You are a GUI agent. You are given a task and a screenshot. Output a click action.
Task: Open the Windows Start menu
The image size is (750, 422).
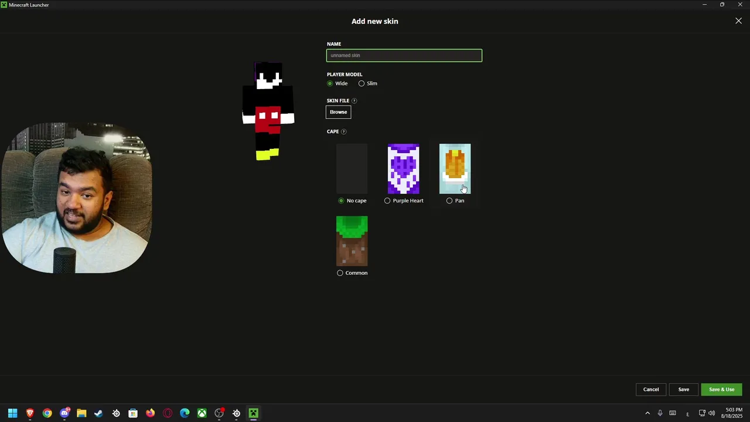(12, 413)
